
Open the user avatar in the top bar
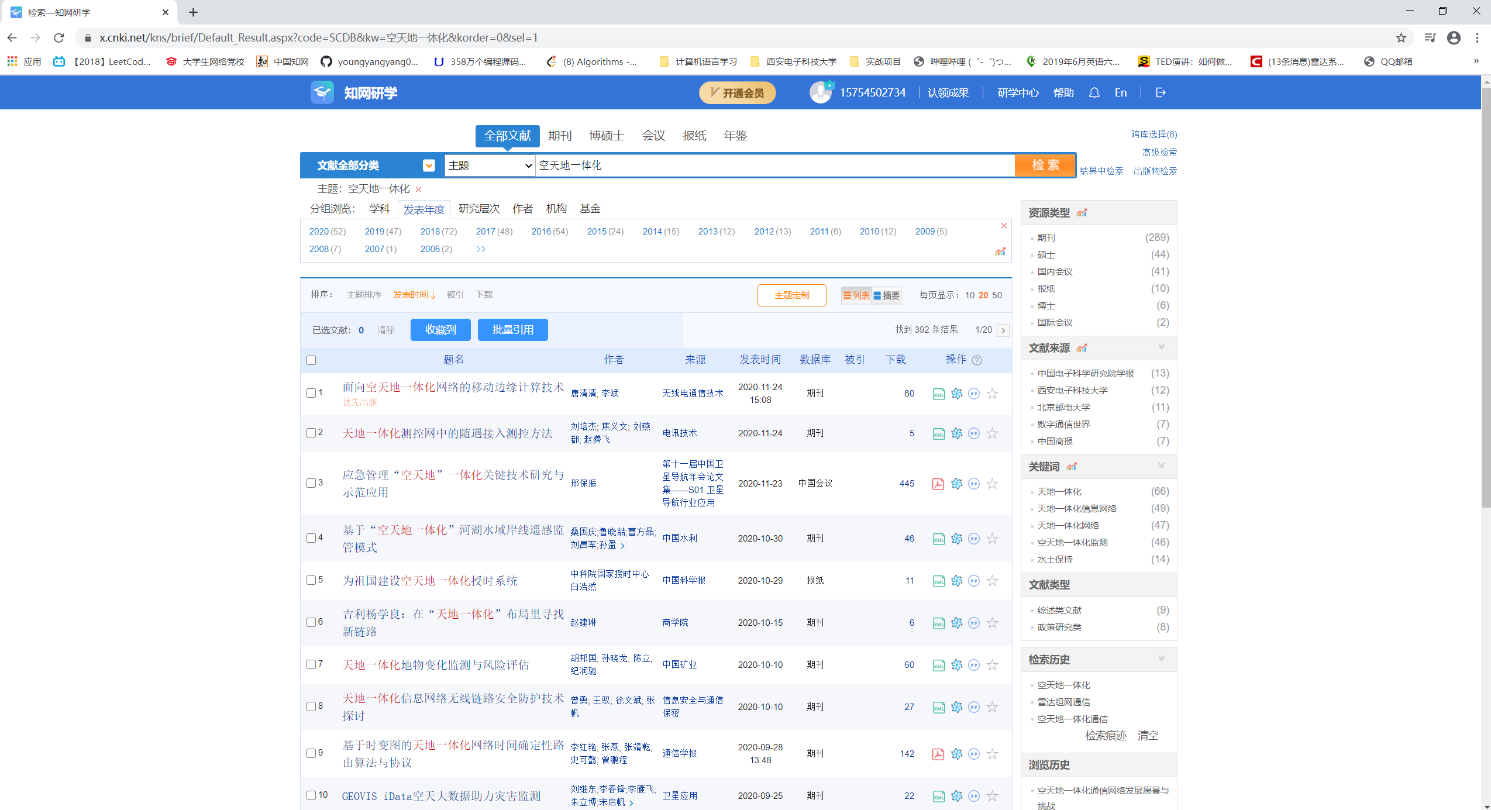819,92
